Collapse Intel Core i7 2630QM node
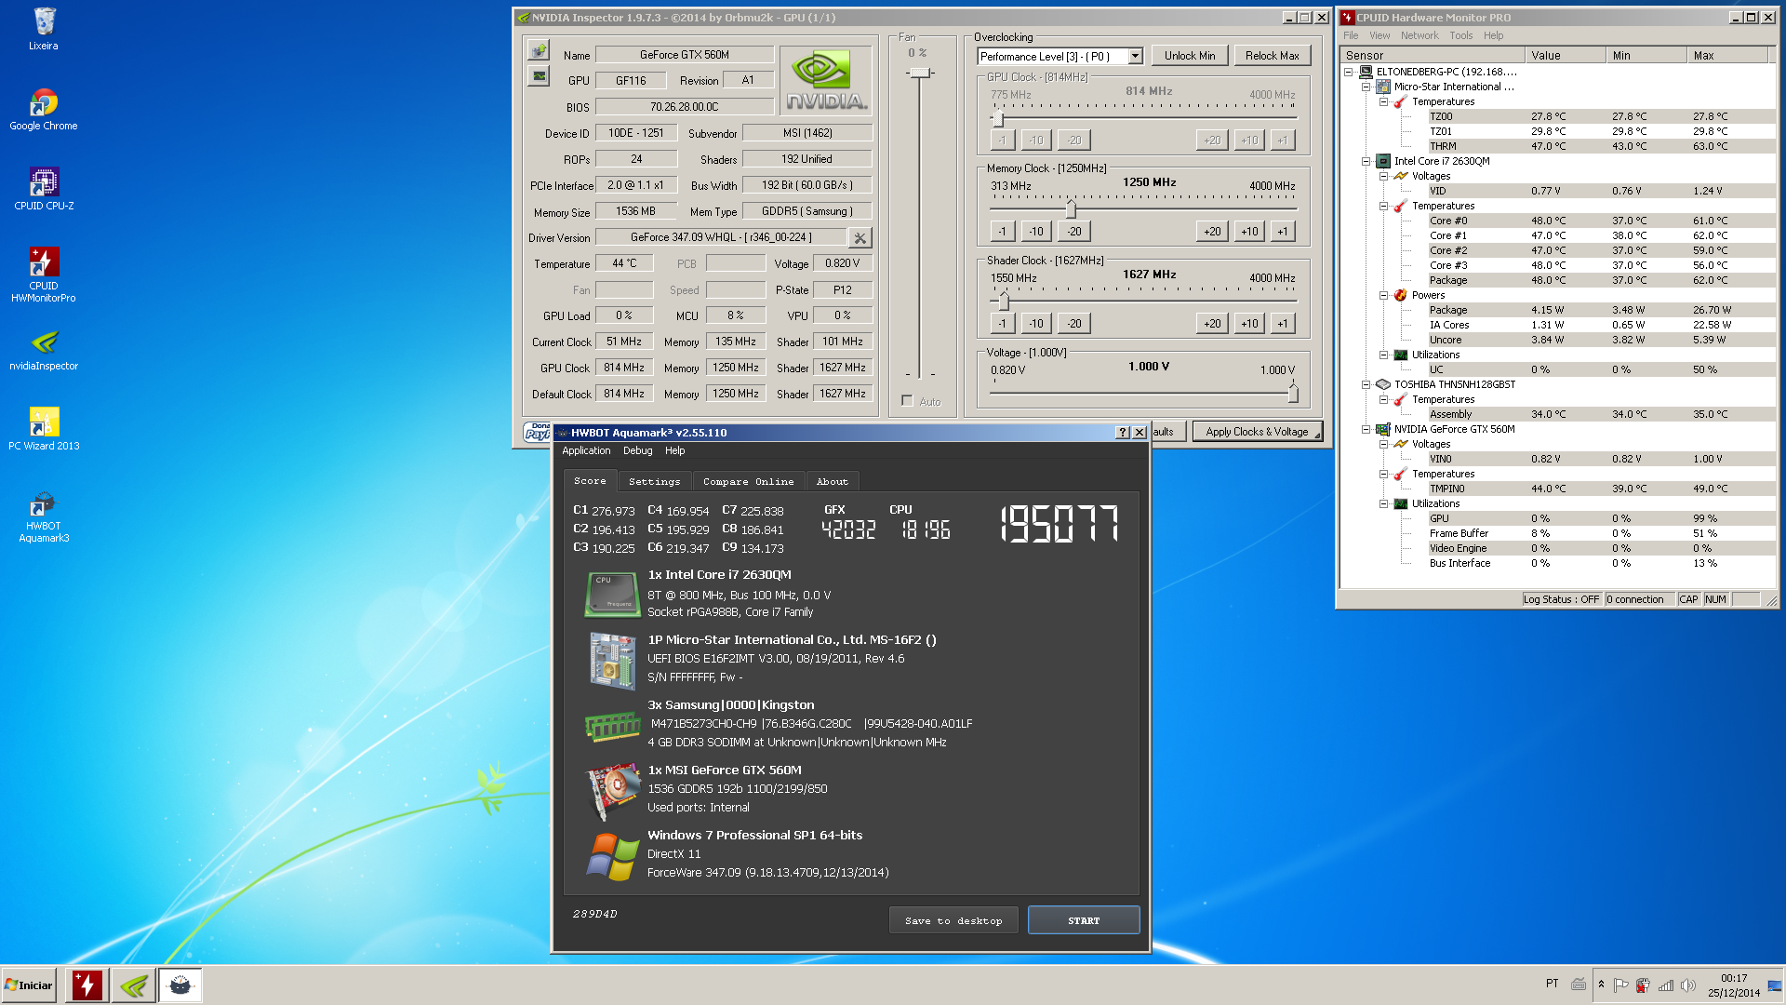The image size is (1786, 1005). (x=1366, y=161)
